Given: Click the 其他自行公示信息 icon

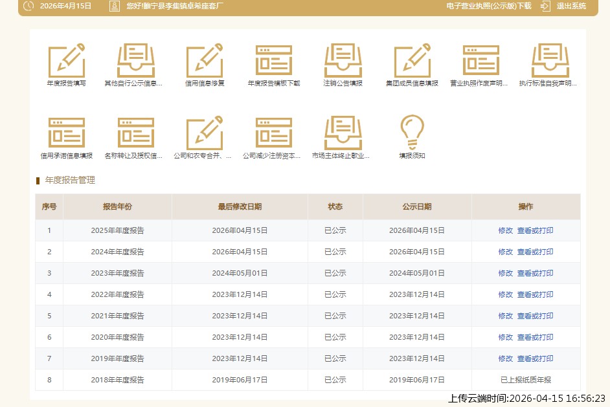Looking at the screenshot, I should 135,61.
